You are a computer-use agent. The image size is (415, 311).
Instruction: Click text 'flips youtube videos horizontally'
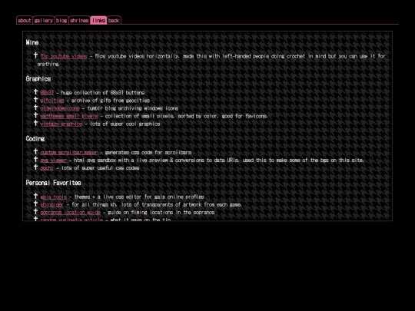coord(137,56)
